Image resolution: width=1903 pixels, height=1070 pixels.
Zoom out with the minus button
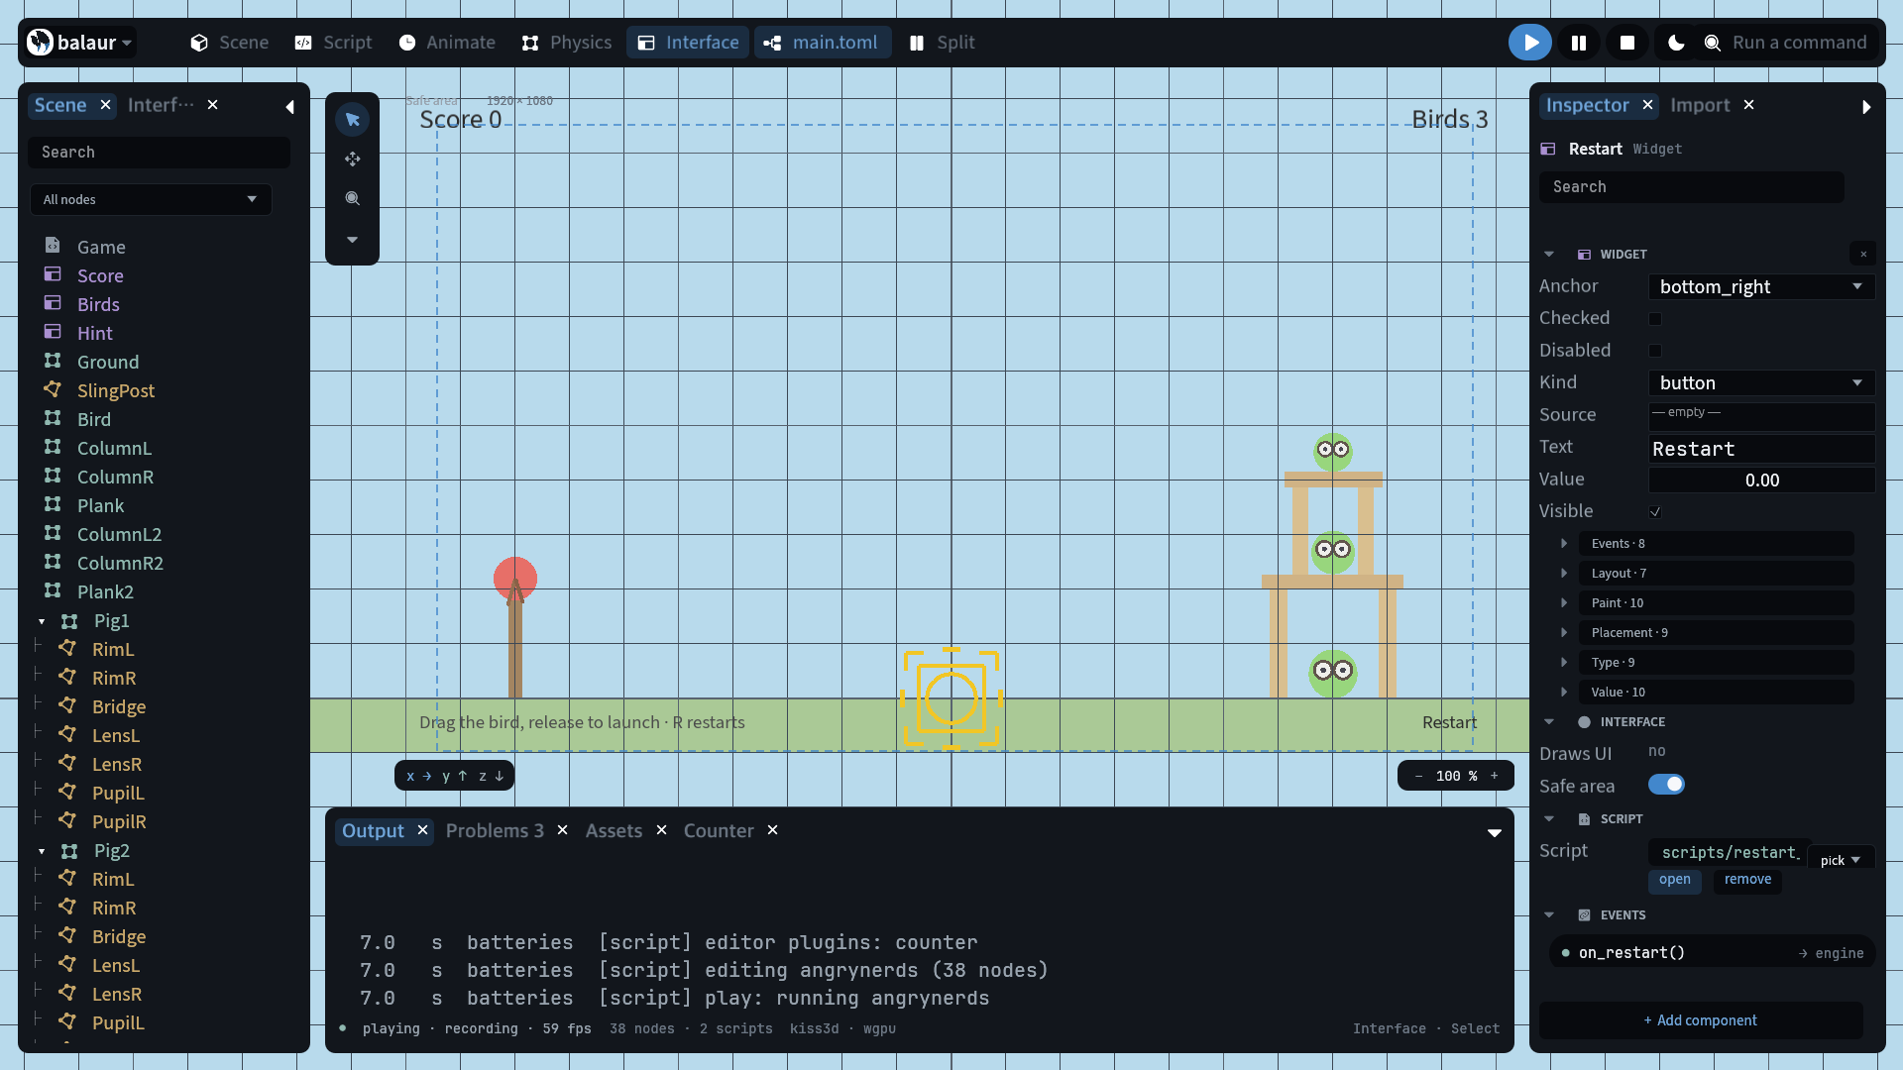(1418, 776)
